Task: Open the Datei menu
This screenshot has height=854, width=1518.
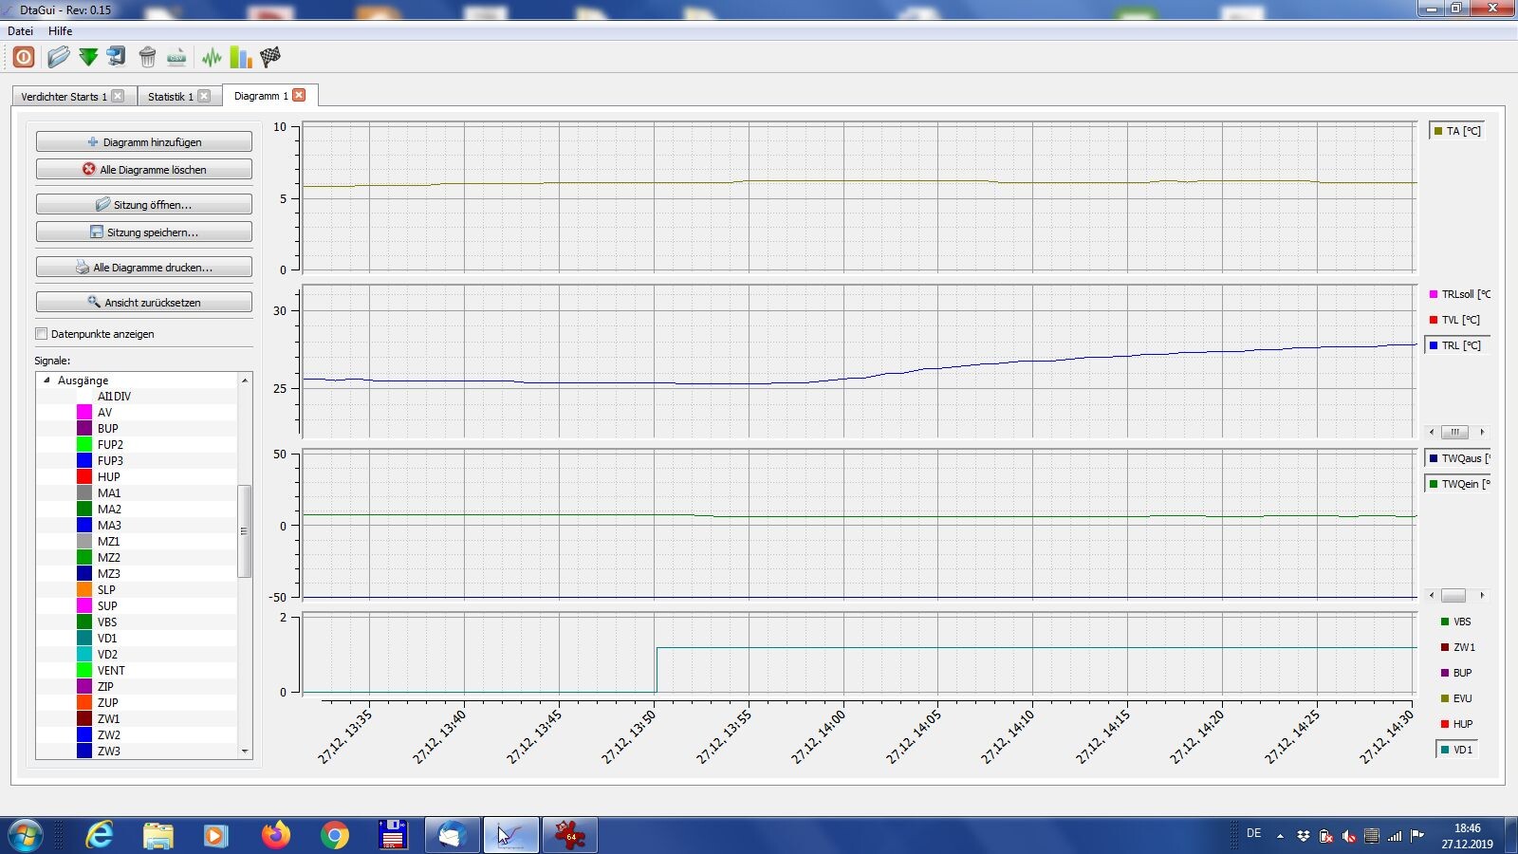Action: pyautogui.click(x=20, y=31)
